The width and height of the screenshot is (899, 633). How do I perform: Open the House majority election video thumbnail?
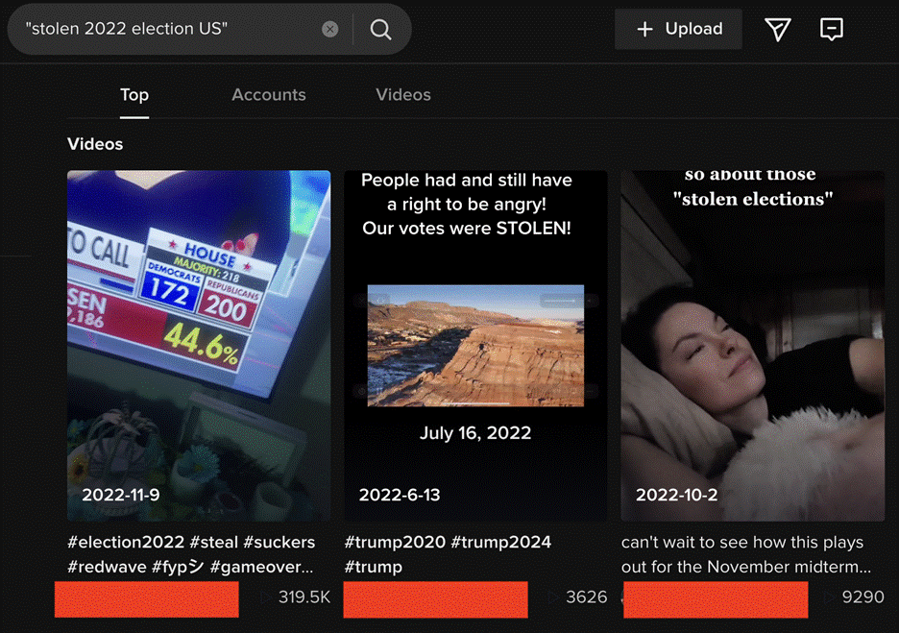point(199,346)
